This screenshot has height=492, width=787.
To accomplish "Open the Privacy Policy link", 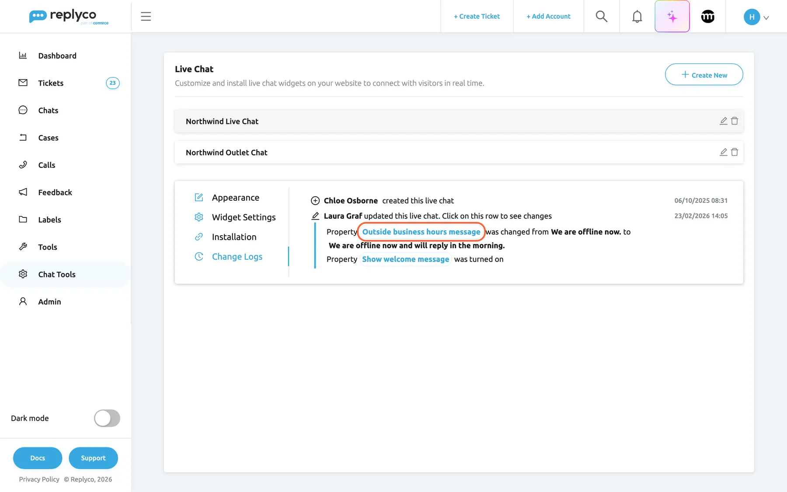I will click(x=39, y=479).
